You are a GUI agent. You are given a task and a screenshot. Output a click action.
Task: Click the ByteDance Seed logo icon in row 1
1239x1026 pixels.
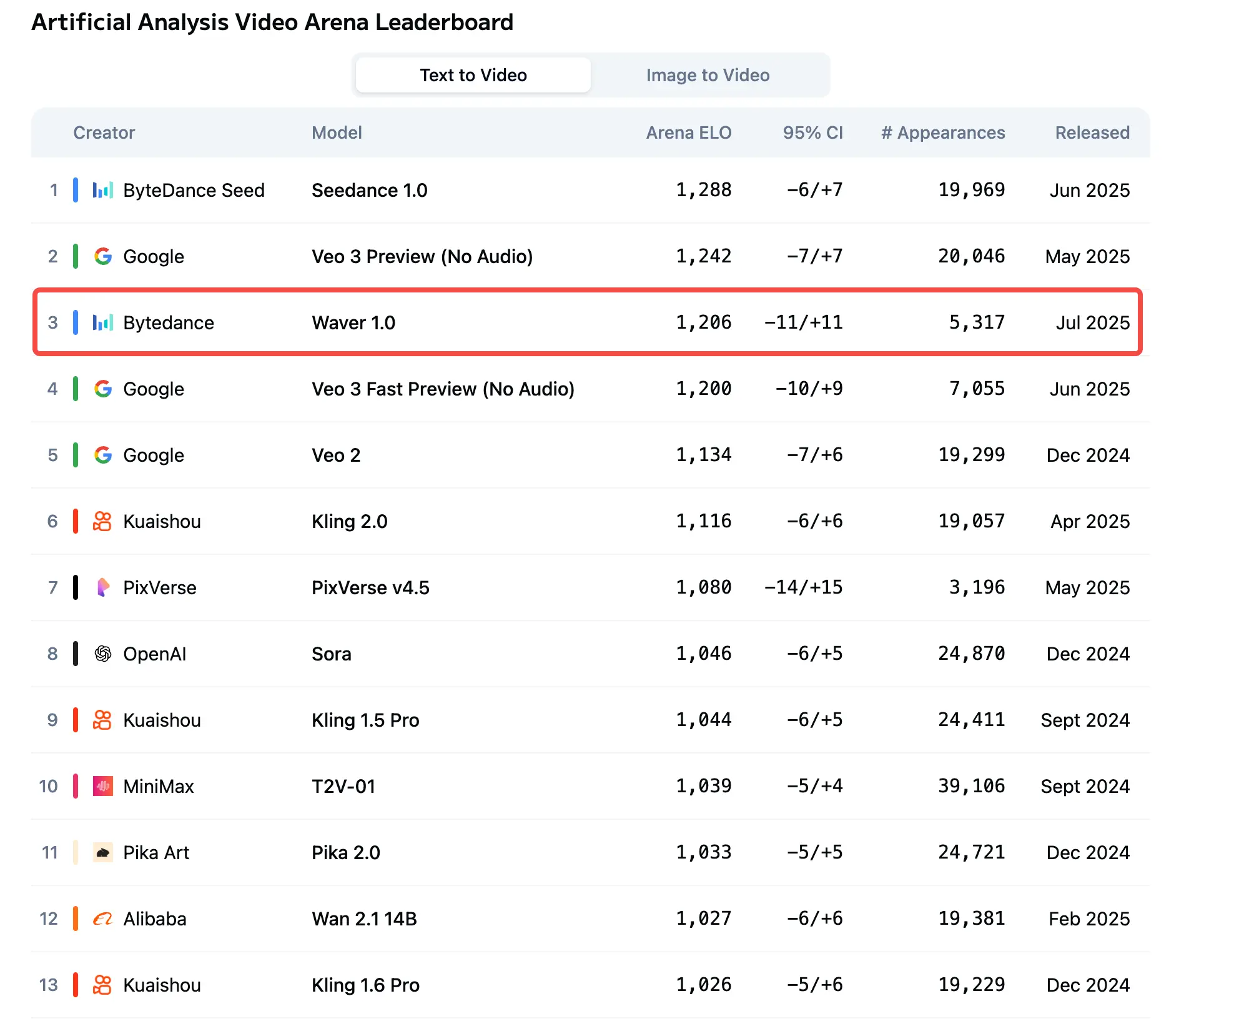[103, 190]
